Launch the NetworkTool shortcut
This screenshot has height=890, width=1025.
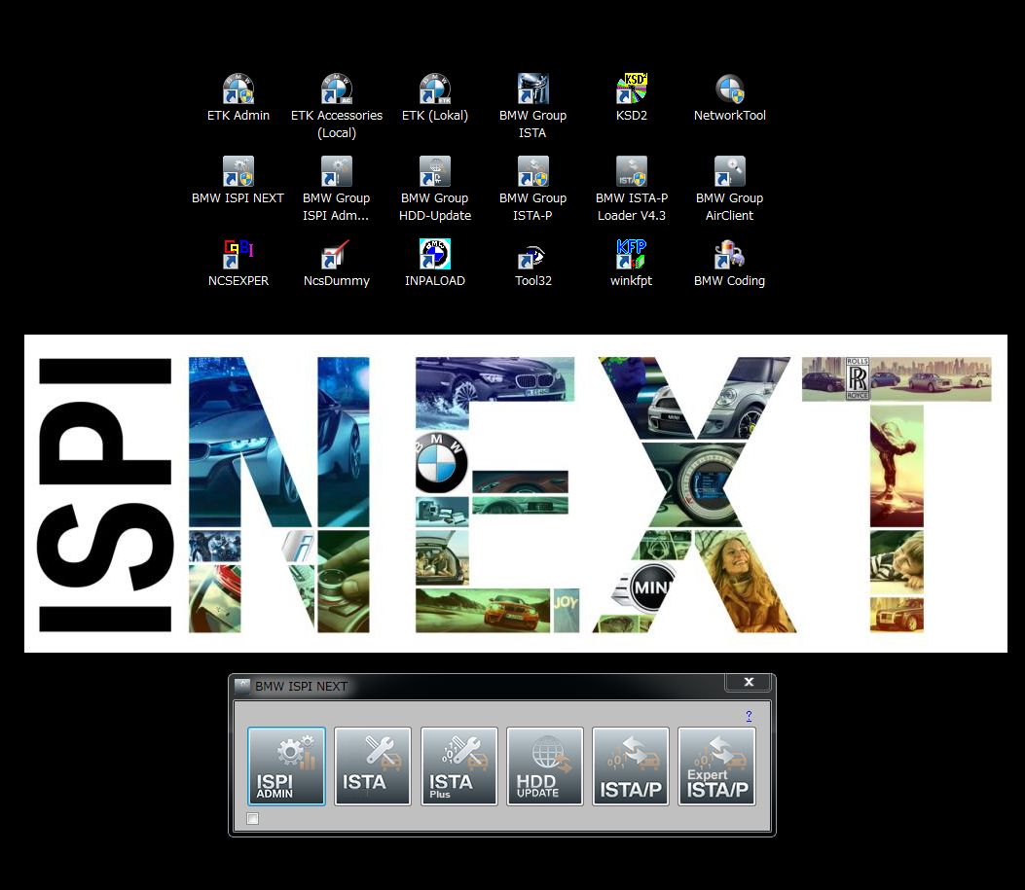(x=729, y=98)
